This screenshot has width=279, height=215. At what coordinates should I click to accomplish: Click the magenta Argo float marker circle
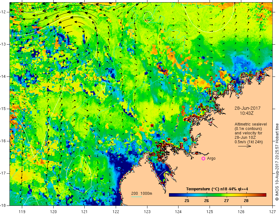point(203,159)
